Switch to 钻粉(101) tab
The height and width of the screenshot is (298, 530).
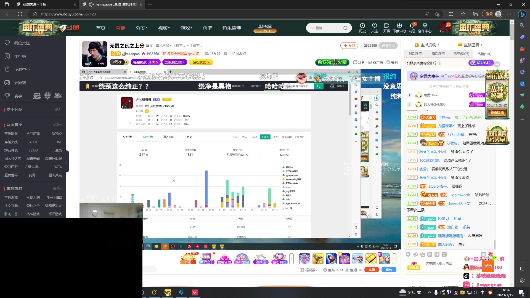(484, 54)
